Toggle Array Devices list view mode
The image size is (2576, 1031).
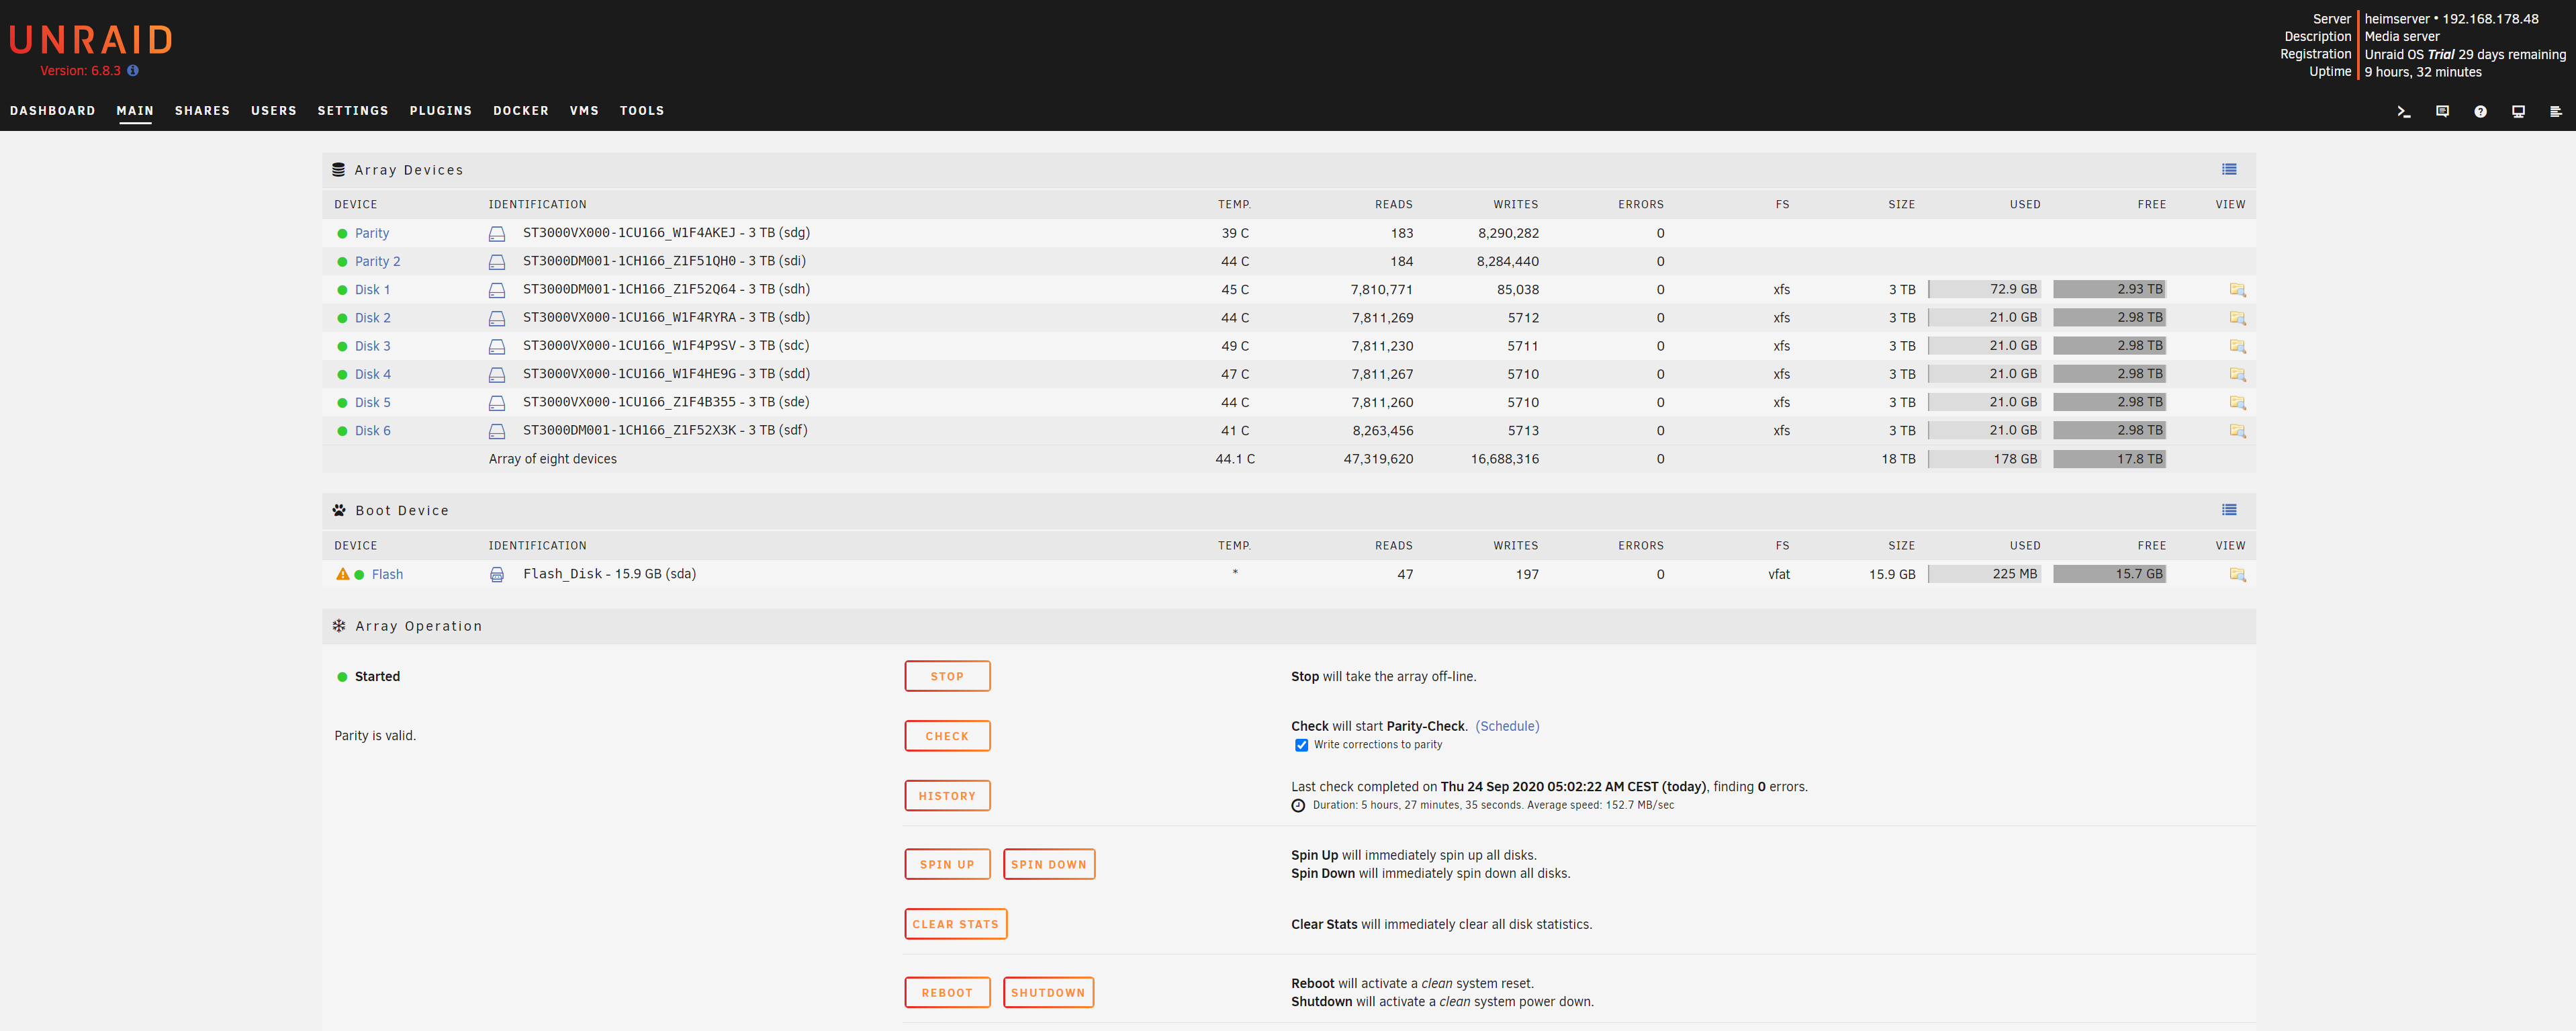coord(2229,170)
